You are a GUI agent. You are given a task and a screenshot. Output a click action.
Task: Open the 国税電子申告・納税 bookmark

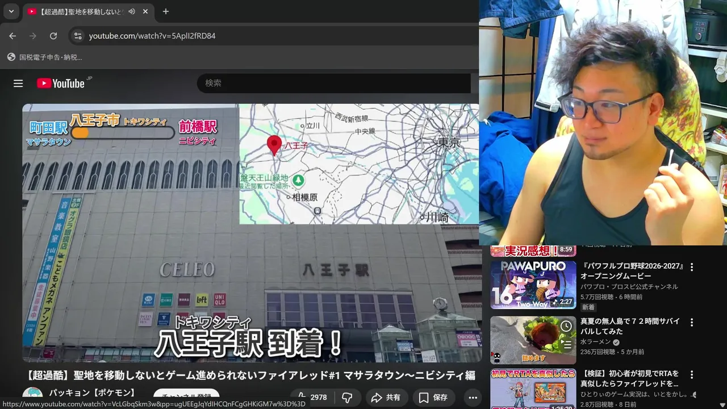point(44,57)
